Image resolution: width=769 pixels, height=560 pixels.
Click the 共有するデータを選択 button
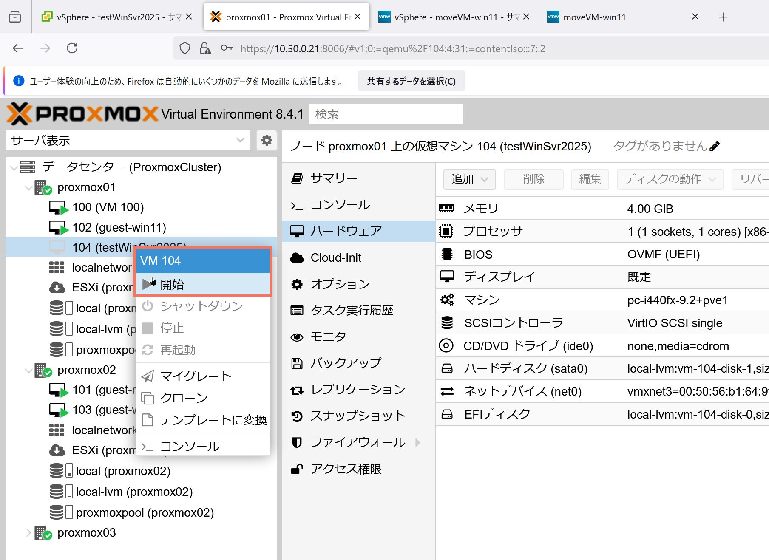(411, 81)
